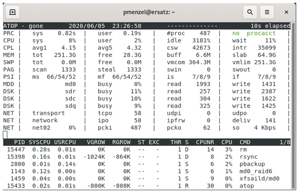Screen dimensions: 299x193
Task: Click the xfsaild/md0 process command
Action: coord(260,179)
